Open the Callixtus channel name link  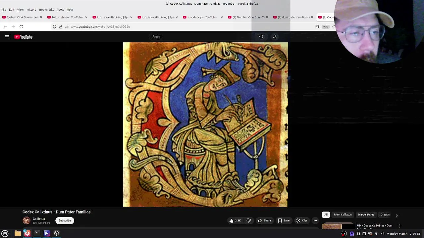point(39,219)
